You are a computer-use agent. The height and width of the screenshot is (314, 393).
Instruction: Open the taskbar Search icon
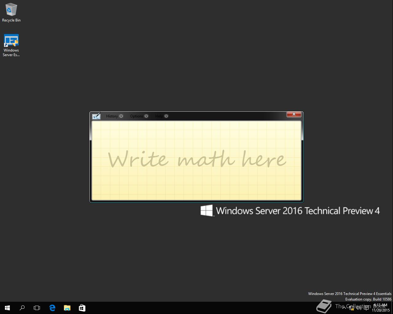(22, 308)
